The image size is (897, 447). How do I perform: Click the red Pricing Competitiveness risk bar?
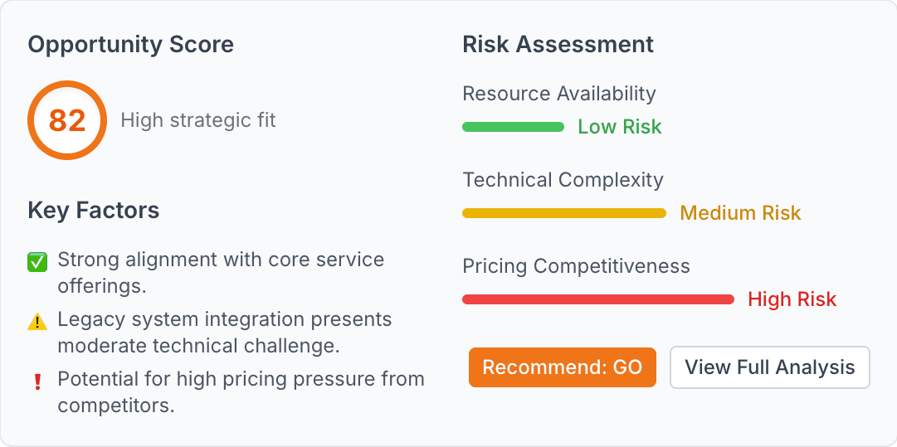pos(598,299)
